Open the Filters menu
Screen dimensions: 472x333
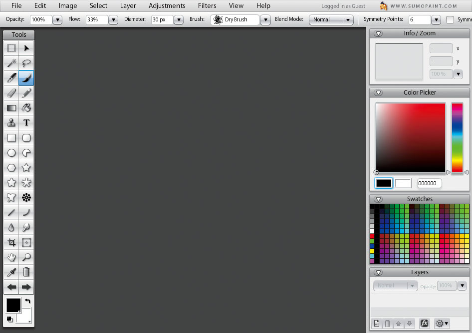click(207, 6)
